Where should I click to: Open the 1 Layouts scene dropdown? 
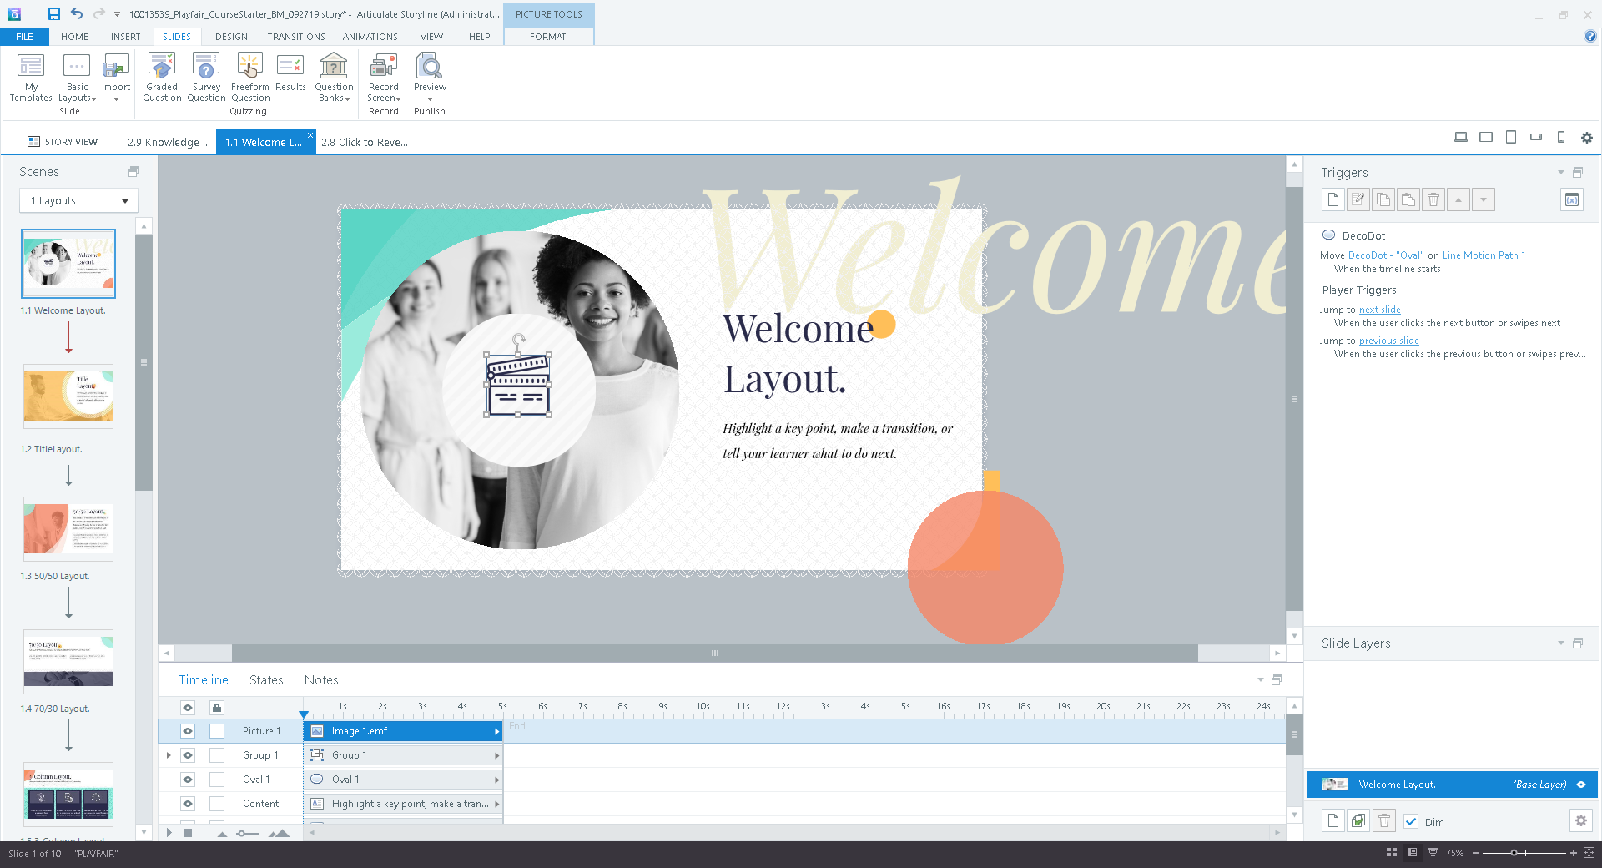(78, 201)
